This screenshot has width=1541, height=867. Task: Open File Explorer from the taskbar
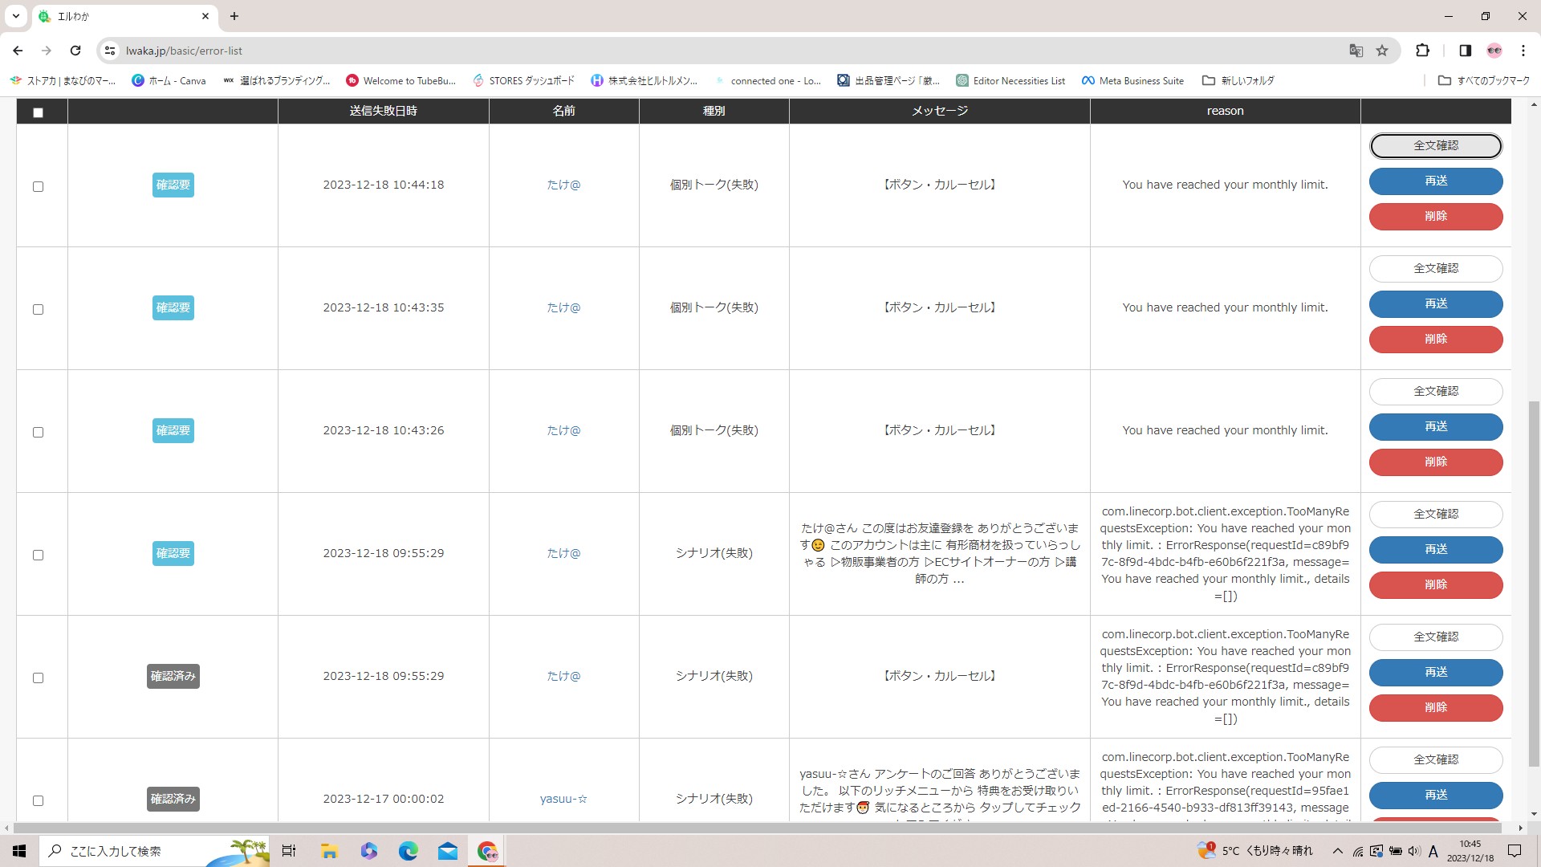(x=329, y=851)
